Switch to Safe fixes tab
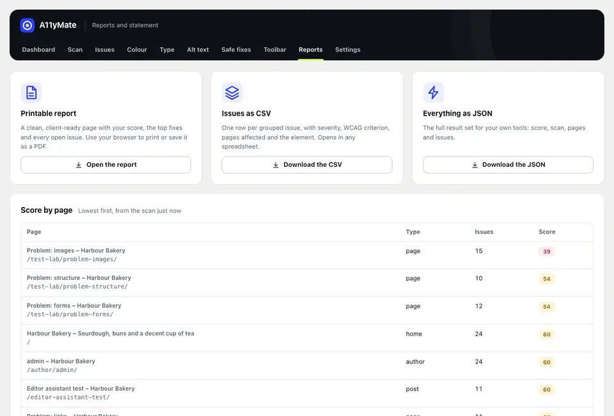Viewport: 614px width, 416px height. [236, 50]
